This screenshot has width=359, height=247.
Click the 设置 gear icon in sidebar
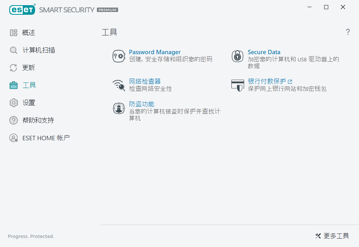point(13,102)
